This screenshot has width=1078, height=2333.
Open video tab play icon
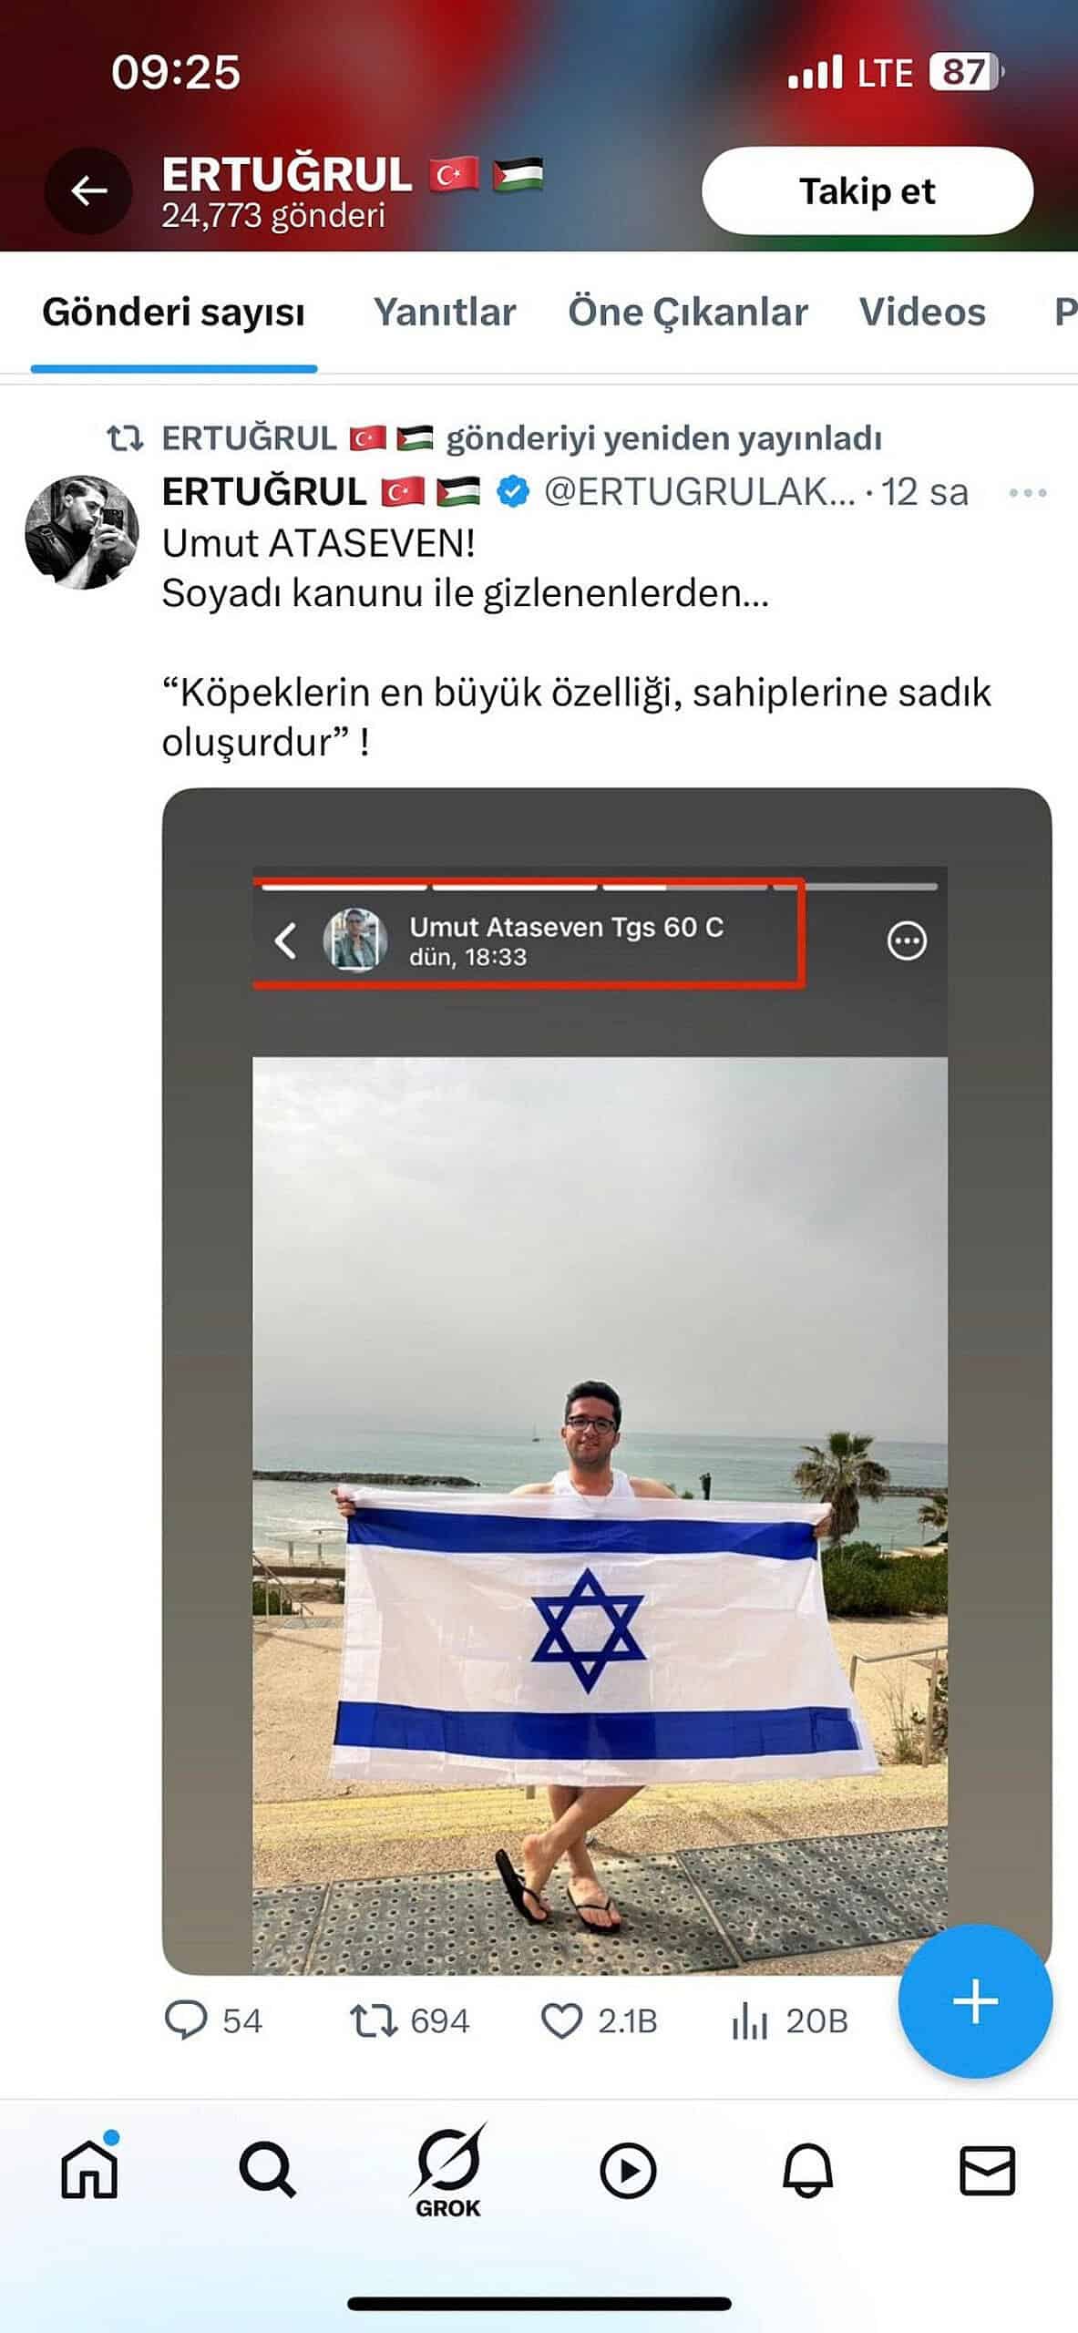pos(628,2171)
